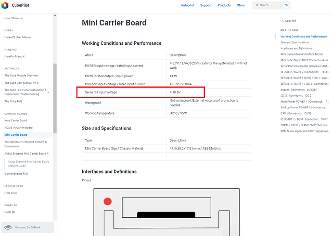Open Standard Carrier Board Footprint & Dimensions
This screenshot has height=236, width=332.
click(x=26, y=144)
